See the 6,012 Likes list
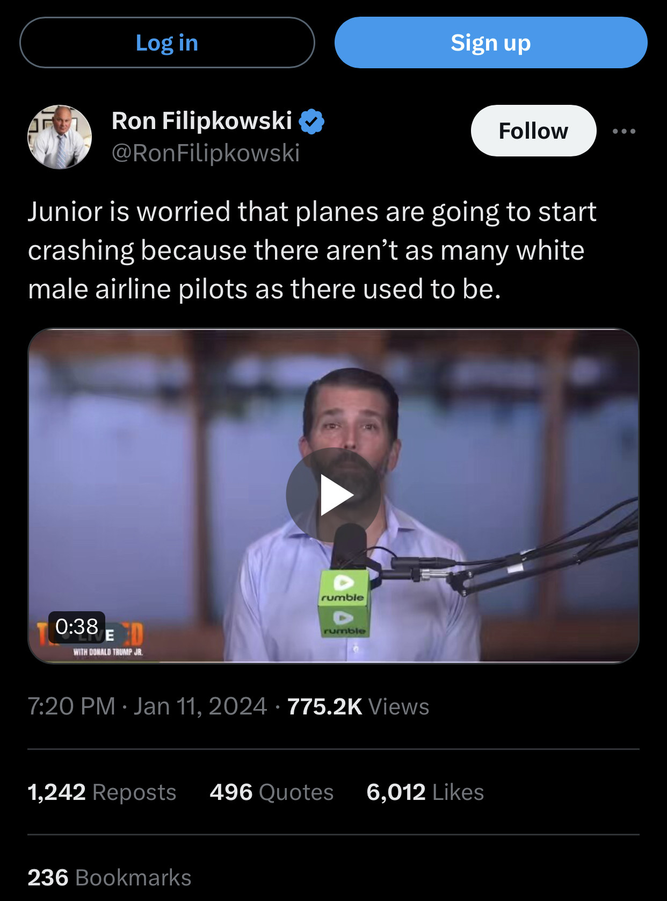The image size is (667, 901). pyautogui.click(x=425, y=792)
